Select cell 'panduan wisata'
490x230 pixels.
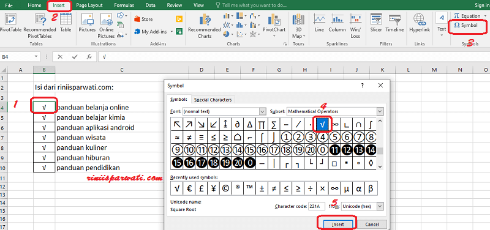122,137
